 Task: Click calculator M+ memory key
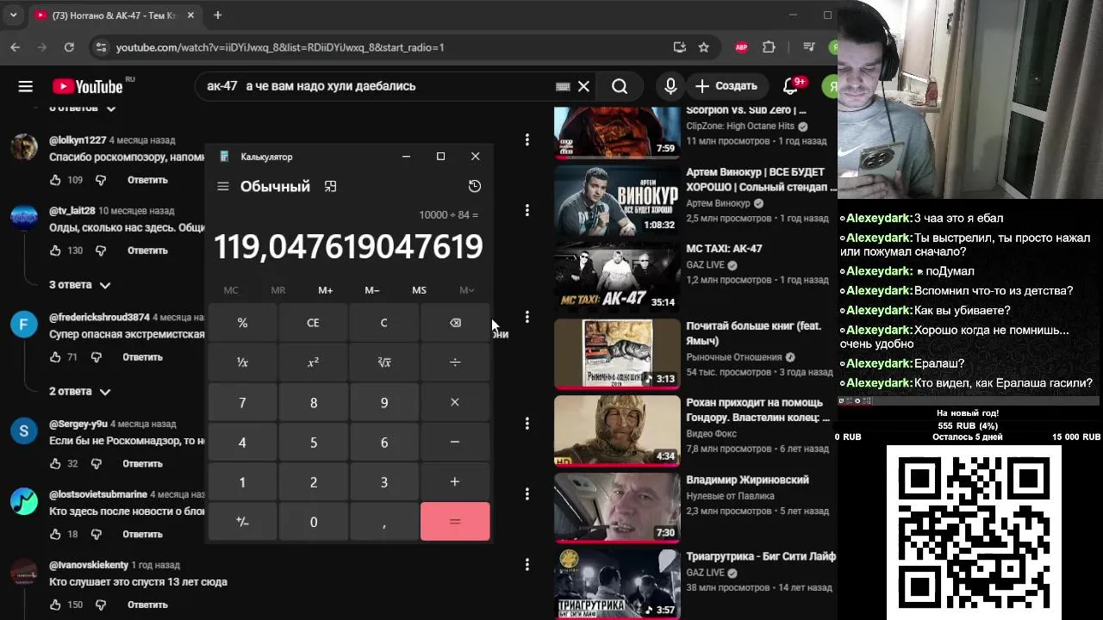325,290
